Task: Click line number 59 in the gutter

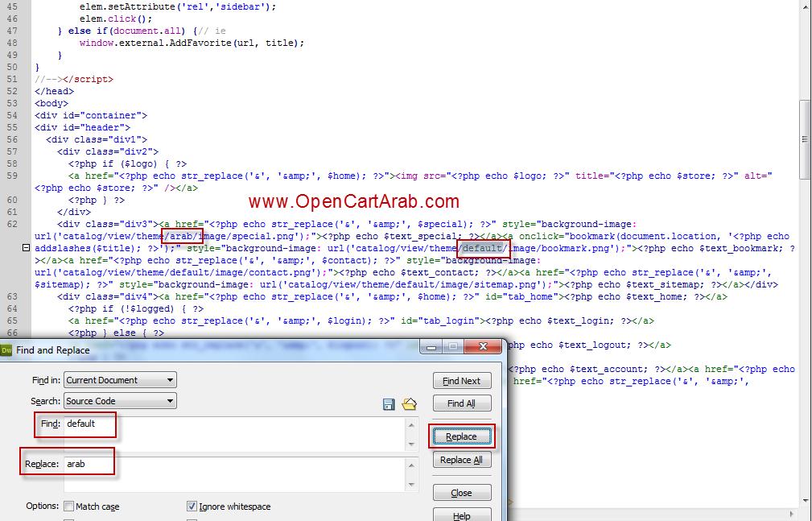Action: (x=12, y=176)
